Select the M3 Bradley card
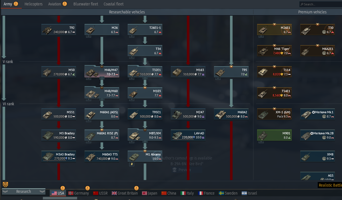The height and width of the screenshot is (200, 342). (59, 135)
